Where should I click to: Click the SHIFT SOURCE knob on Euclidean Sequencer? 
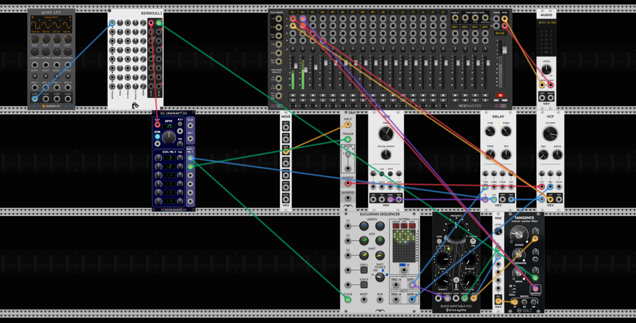[x=380, y=278]
